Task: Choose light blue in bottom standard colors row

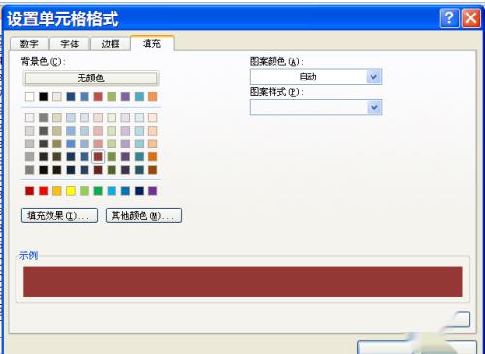Action: [112, 191]
